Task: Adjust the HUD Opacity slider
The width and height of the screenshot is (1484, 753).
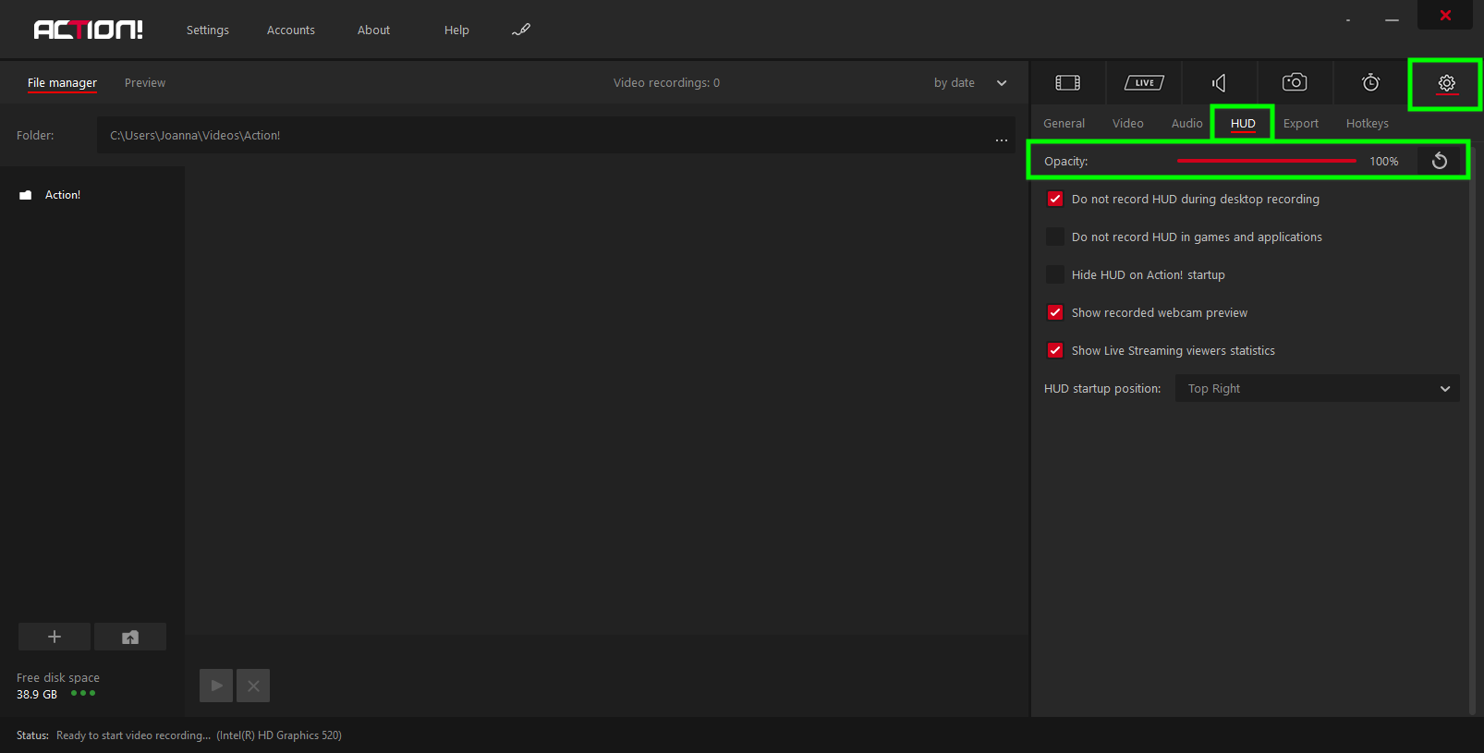Action: pyautogui.click(x=1267, y=161)
